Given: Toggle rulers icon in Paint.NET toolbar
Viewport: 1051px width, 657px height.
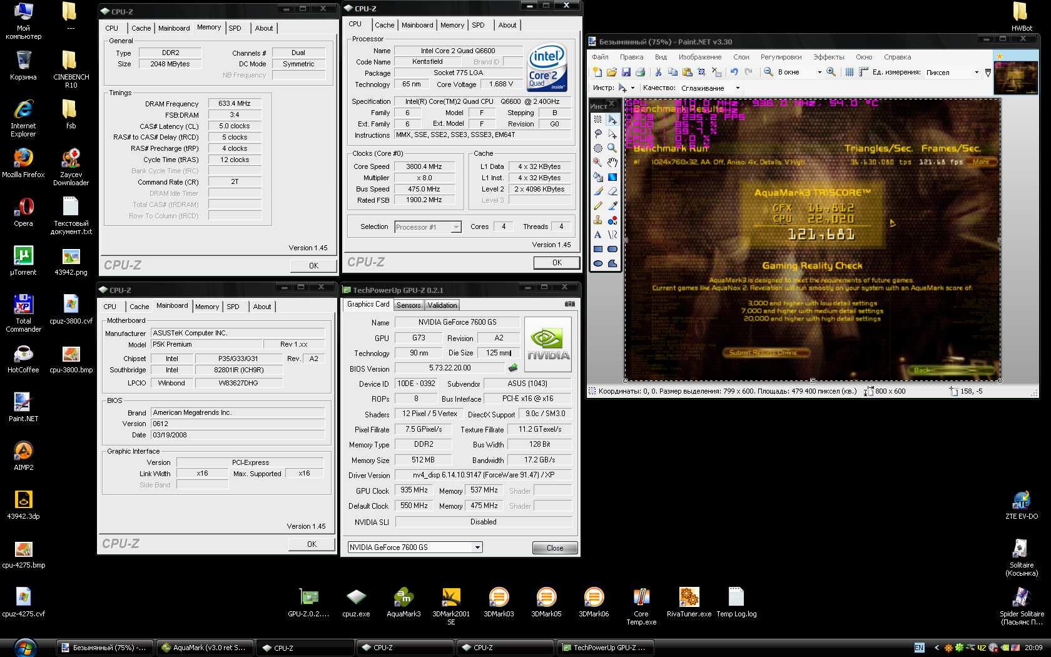Looking at the screenshot, I should click(863, 72).
